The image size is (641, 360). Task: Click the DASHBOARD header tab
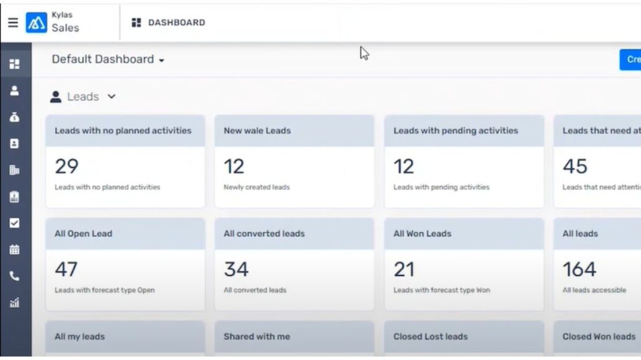point(168,22)
